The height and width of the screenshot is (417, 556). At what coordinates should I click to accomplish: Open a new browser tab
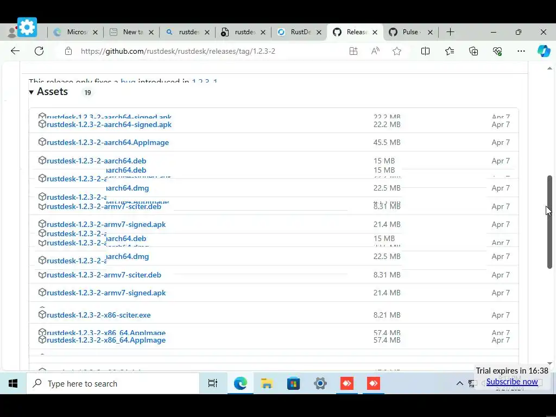[x=450, y=32]
